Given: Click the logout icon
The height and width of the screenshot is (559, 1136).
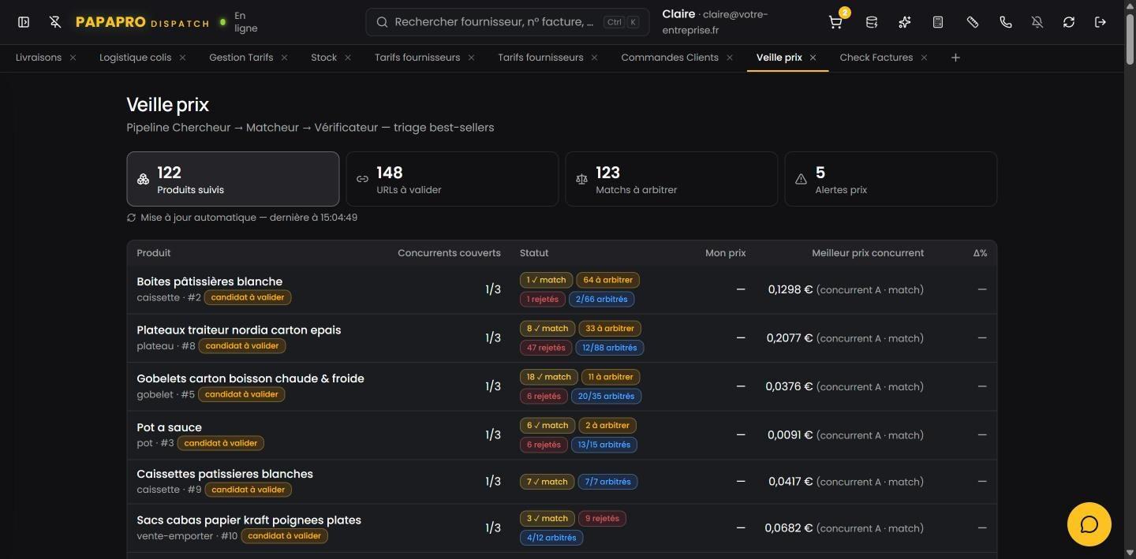Looking at the screenshot, I should coord(1100,22).
